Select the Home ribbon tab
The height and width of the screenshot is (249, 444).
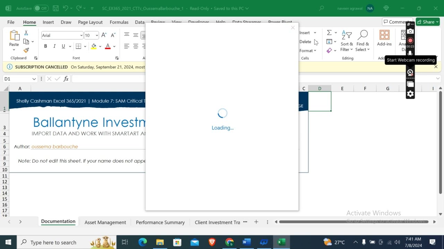pyautogui.click(x=29, y=22)
